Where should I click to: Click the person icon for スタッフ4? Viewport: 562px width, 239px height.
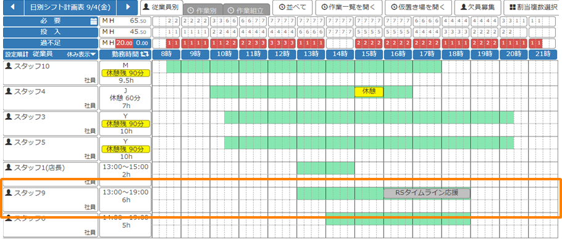9,91
